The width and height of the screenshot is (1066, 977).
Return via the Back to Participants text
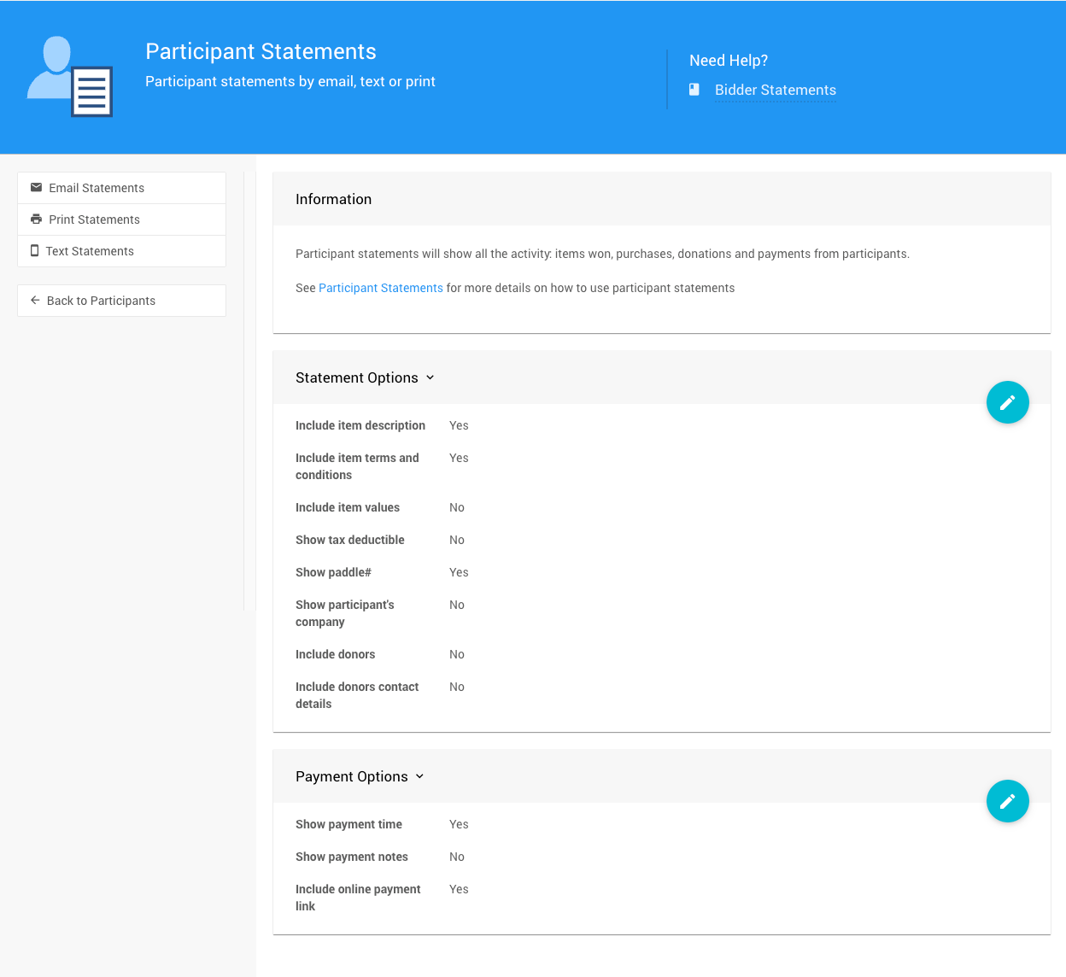click(101, 301)
